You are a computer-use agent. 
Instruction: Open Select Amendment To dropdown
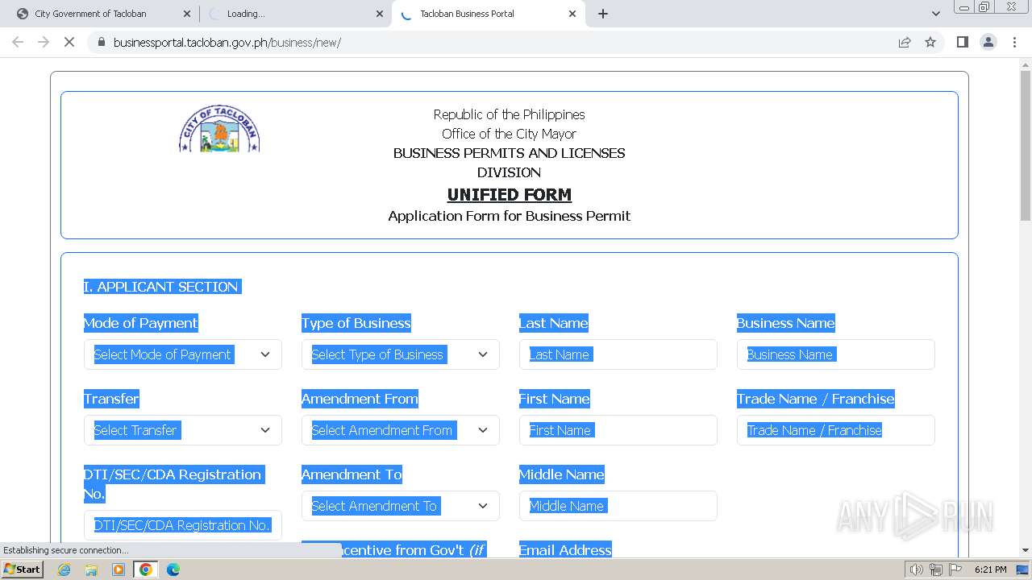(401, 506)
